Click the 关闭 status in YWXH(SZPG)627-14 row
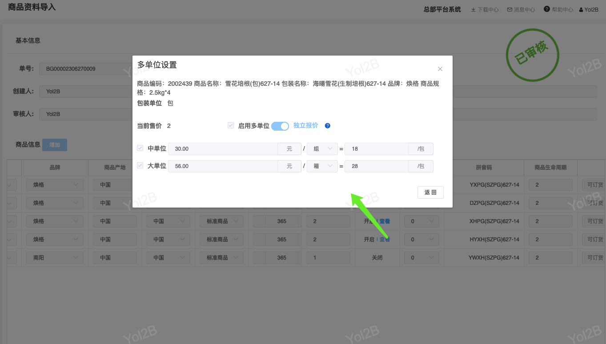 pos(377,258)
